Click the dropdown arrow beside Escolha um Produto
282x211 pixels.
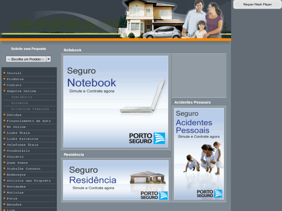pyautogui.click(x=48, y=59)
